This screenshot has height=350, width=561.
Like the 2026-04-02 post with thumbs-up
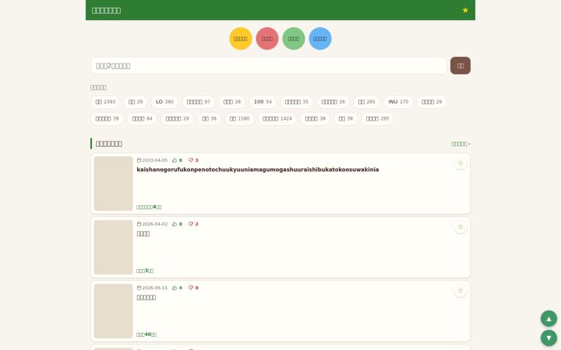click(175, 224)
